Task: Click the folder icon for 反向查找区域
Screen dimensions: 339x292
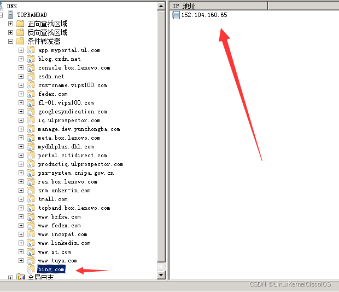Action: click(x=20, y=32)
